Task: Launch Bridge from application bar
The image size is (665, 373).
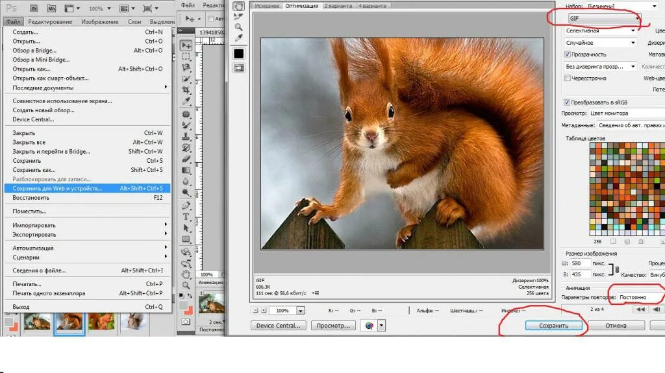Action: coord(34,8)
